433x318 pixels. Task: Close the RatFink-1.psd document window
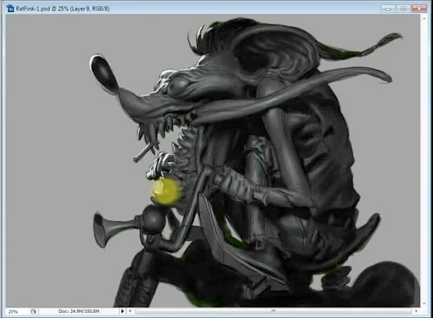[419, 9]
